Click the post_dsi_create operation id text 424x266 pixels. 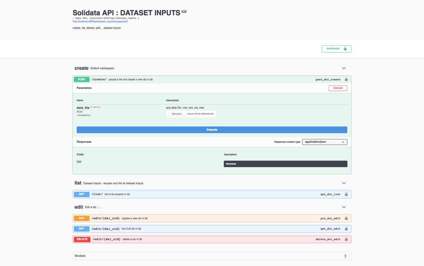[328, 79]
